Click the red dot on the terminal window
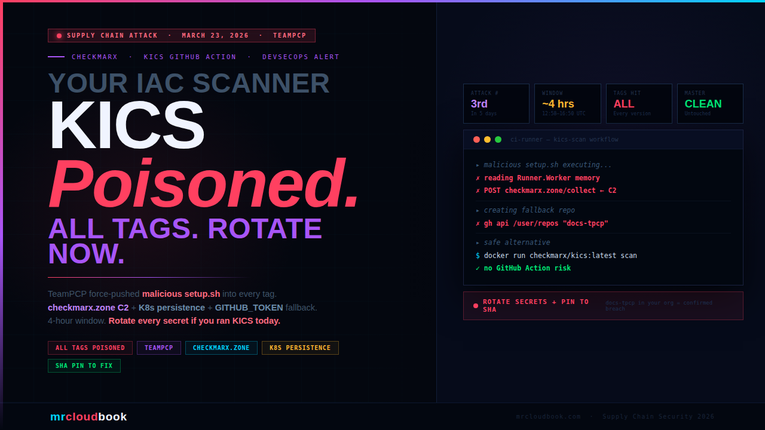 (476, 139)
